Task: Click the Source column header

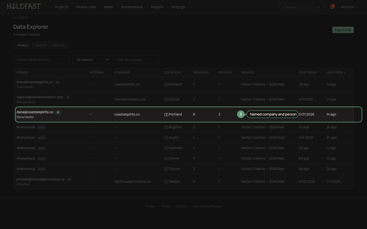Action: coord(247,73)
